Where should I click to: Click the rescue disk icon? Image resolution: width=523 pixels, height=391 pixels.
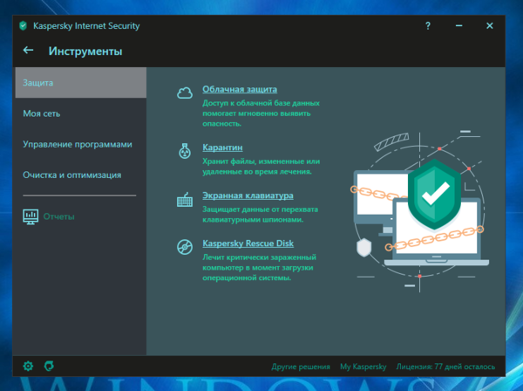coord(185,247)
